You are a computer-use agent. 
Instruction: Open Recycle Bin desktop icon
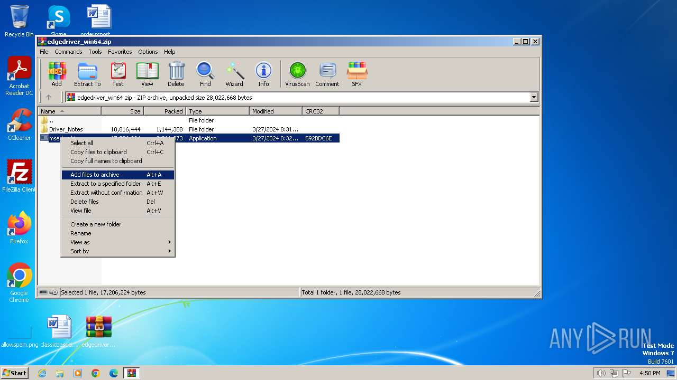click(x=19, y=21)
